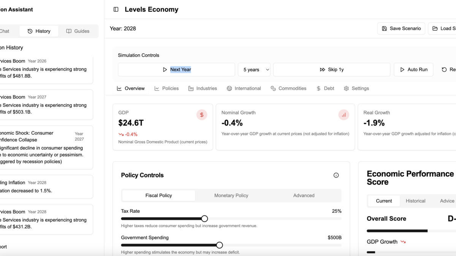The image size is (456, 256).
Task: Open the Historical score tab
Action: [415, 201]
